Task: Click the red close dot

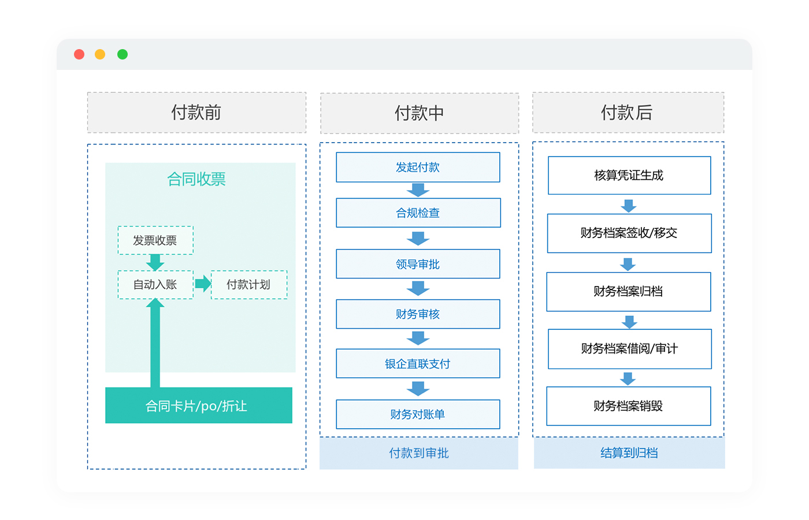Action: 79,54
